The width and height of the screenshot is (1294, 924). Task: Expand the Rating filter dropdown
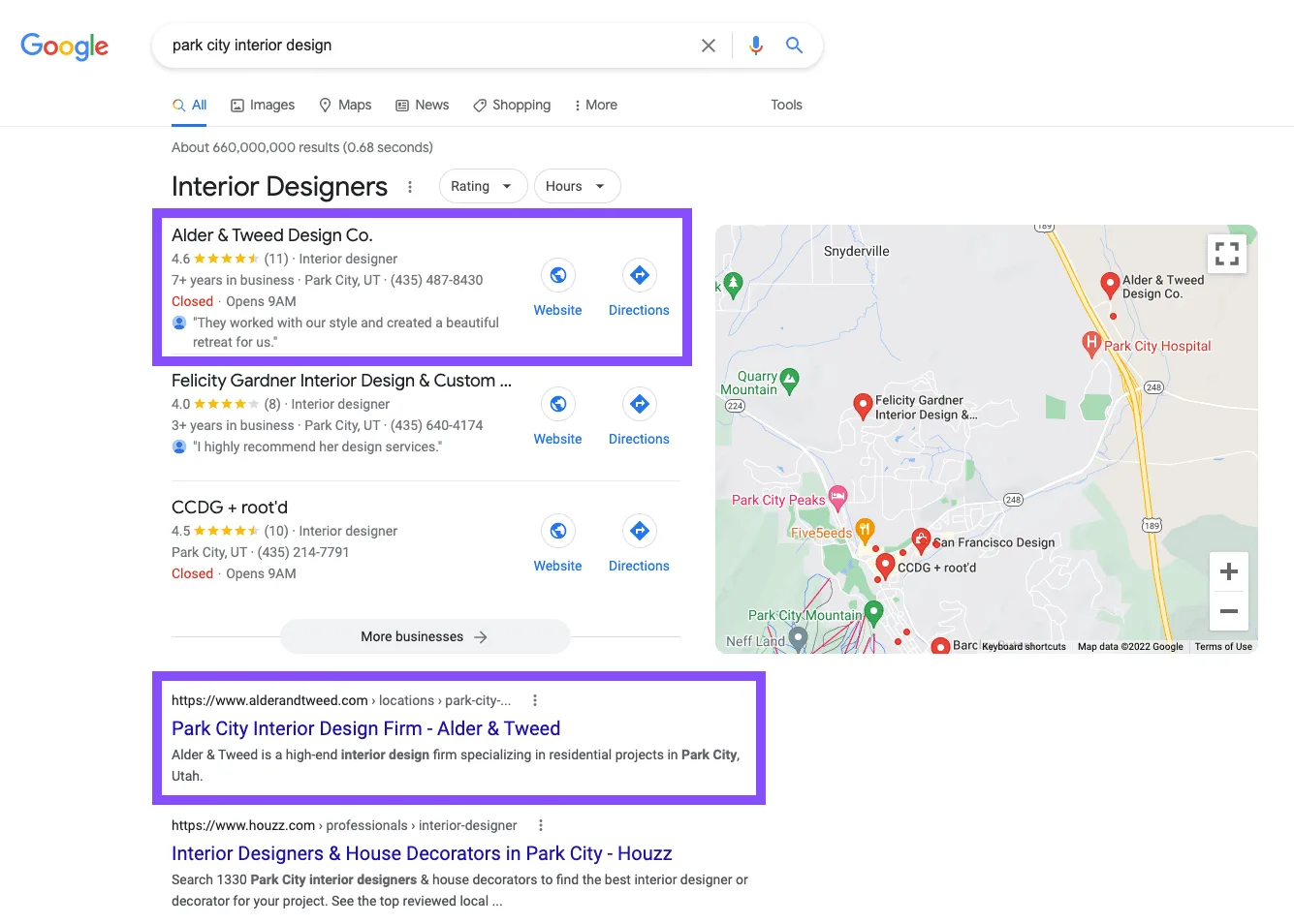click(483, 186)
